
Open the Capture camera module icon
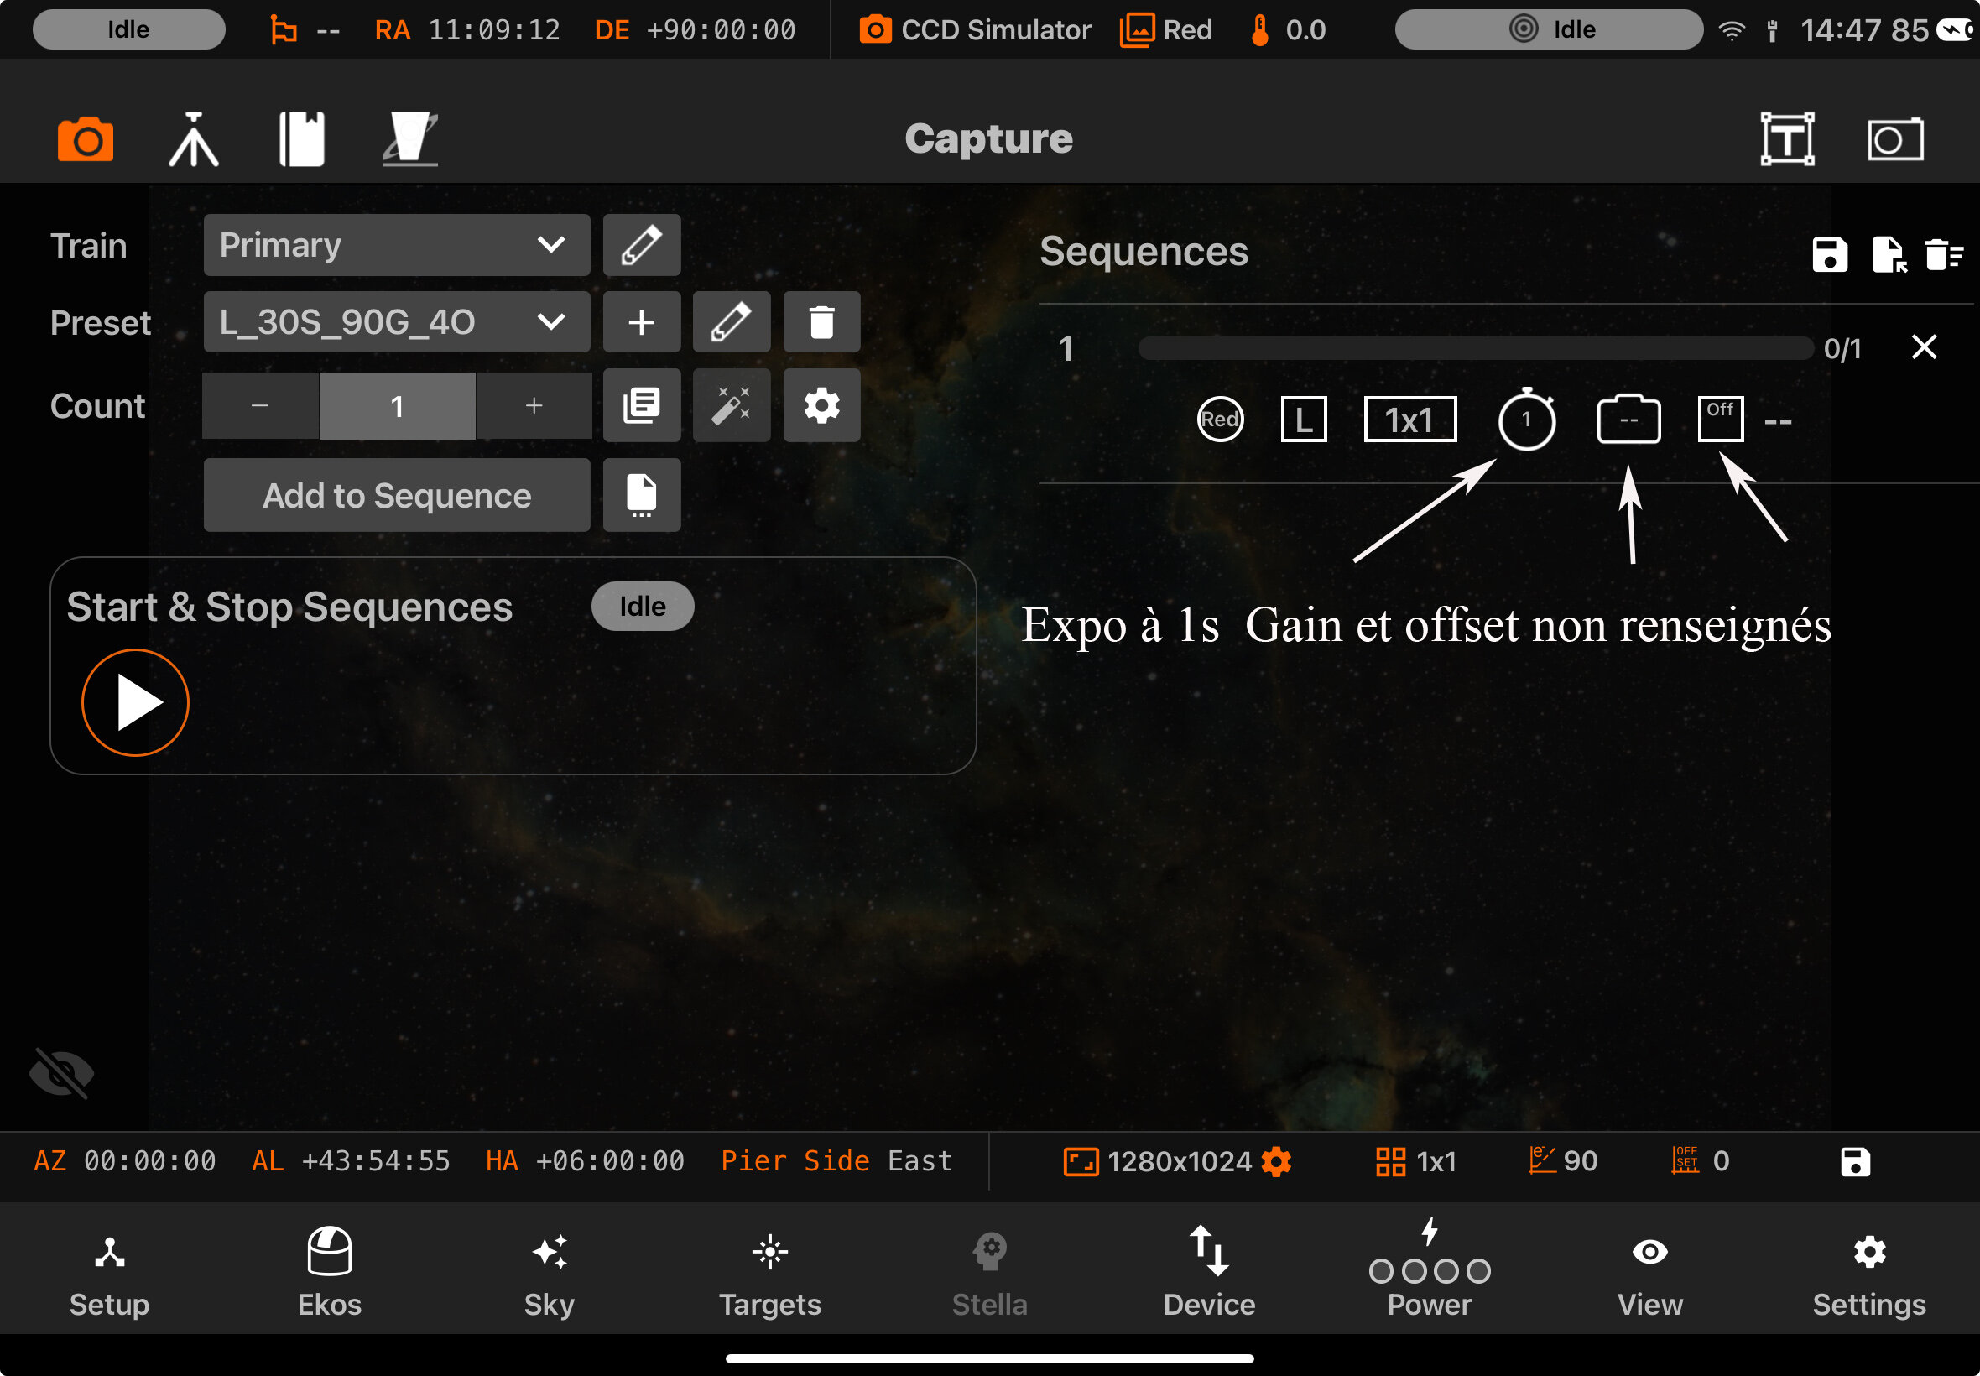[86, 138]
